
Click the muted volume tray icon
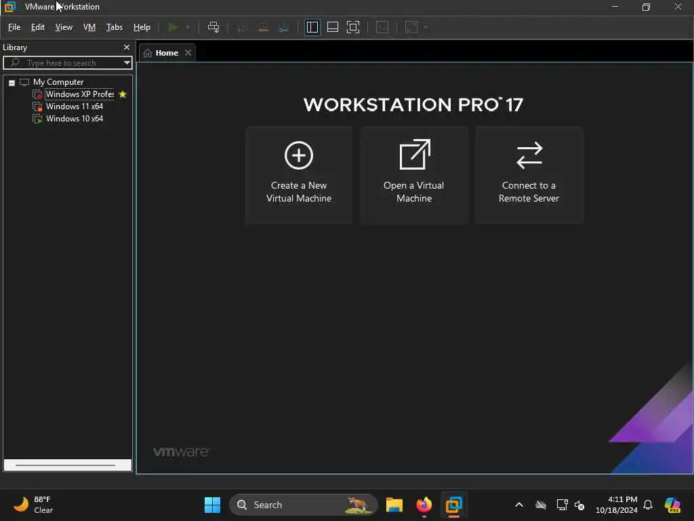tap(579, 505)
